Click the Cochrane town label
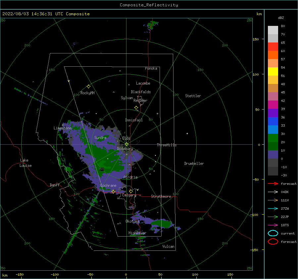This screenshot has width=298, height=279. pos(108,185)
